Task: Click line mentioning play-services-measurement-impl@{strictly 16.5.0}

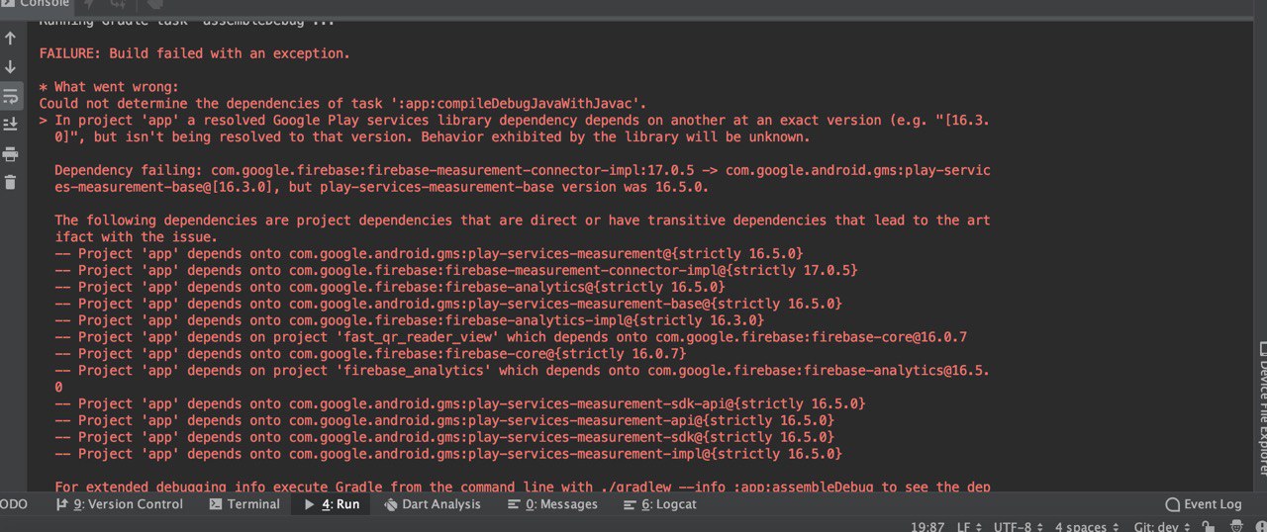Action: (448, 454)
